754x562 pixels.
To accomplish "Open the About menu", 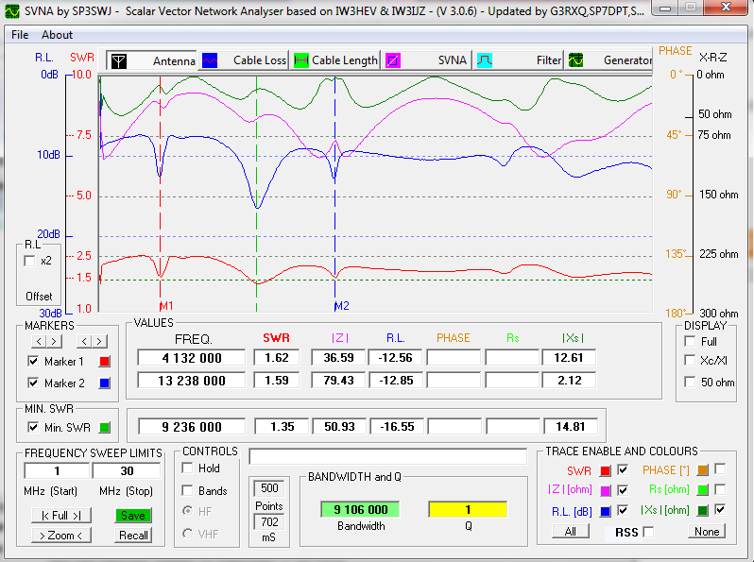I will (57, 35).
